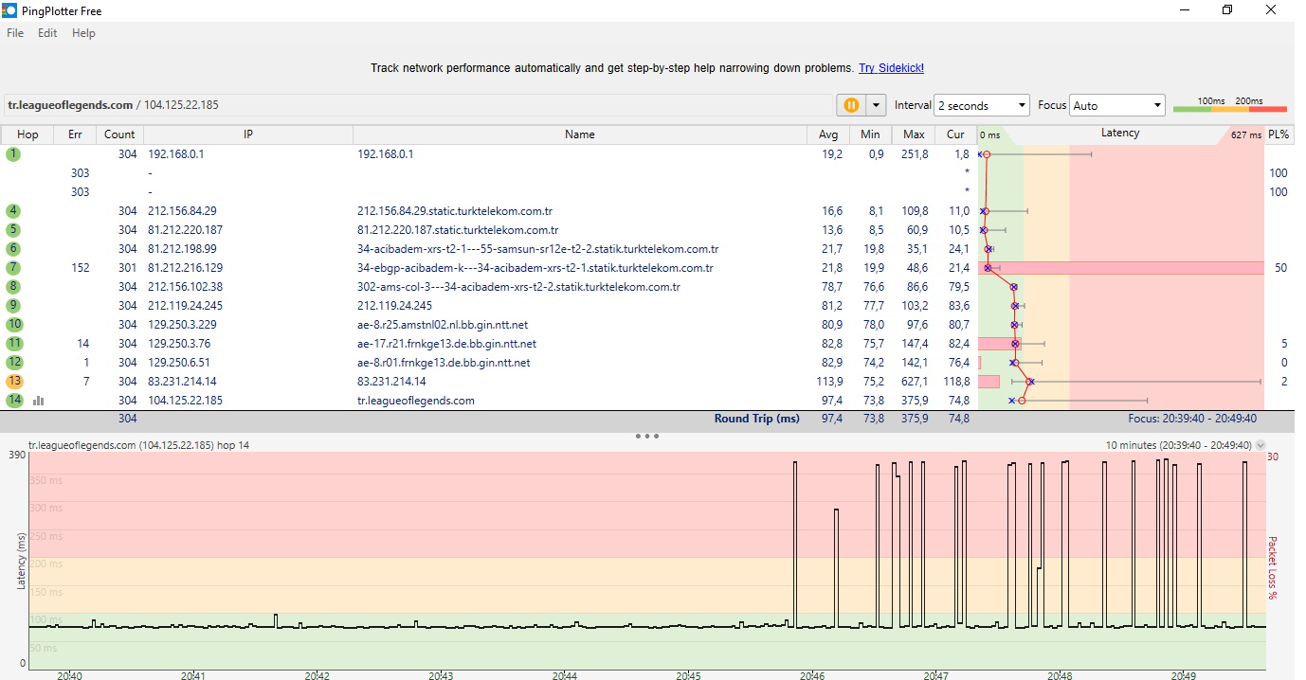This screenshot has height=680, width=1306.
Task: Click the Avg column header
Action: (x=828, y=134)
